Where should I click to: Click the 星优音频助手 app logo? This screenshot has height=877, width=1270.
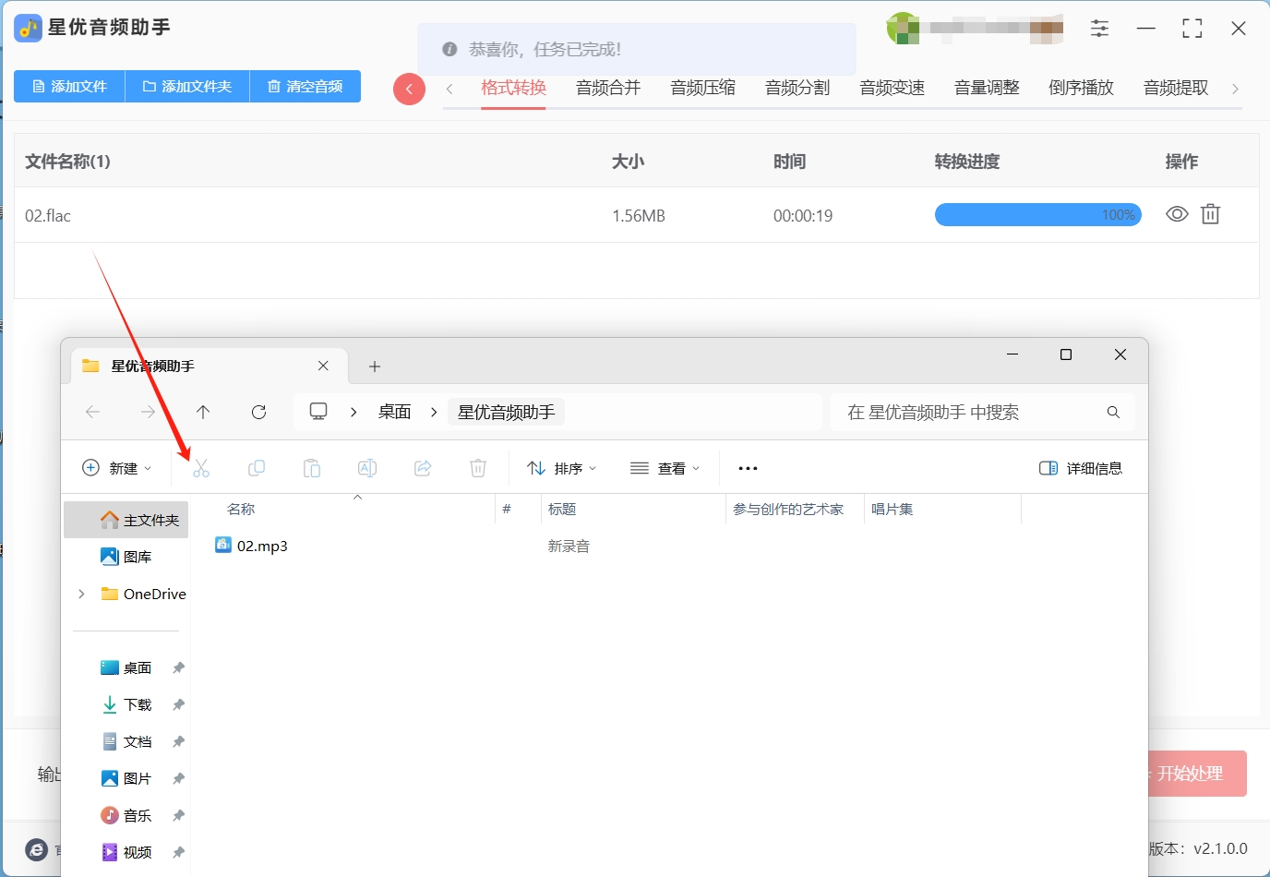coord(28,28)
